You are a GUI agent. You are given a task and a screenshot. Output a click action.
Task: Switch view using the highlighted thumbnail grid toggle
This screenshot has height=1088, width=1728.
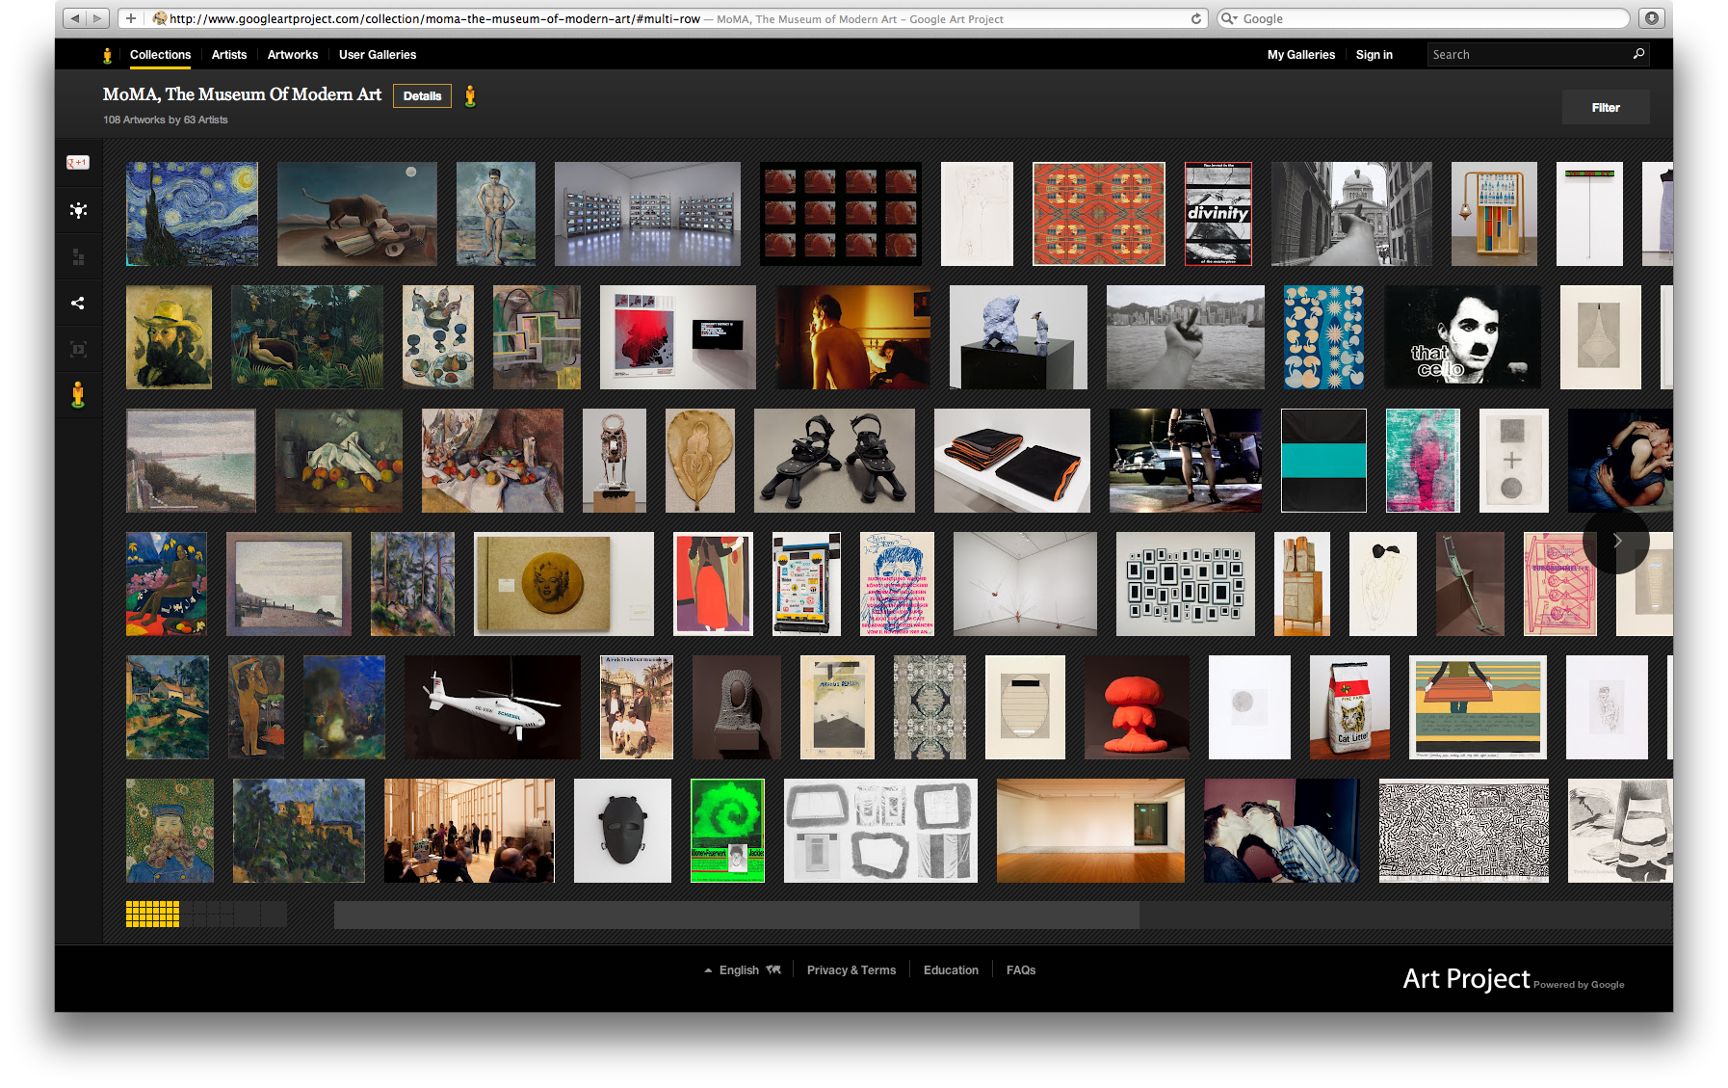(x=151, y=912)
